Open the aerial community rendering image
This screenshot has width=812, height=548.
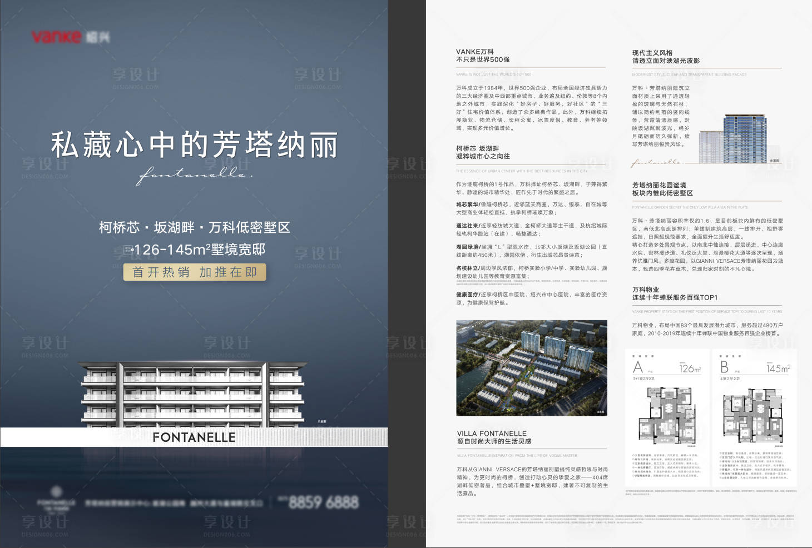[532, 368]
